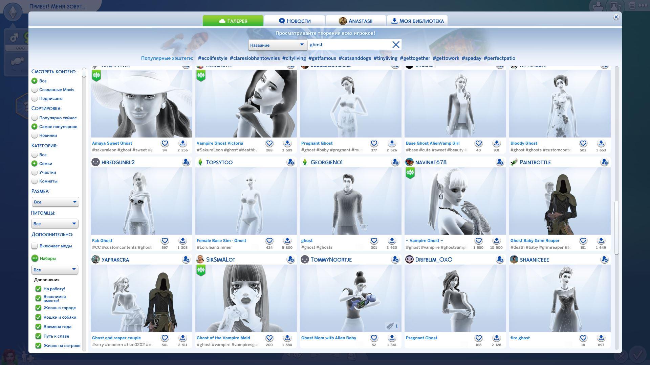This screenshot has width=650, height=365.
Task: Download the Pregnant Ghost household by BubbleGumSims
Action: click(392, 143)
